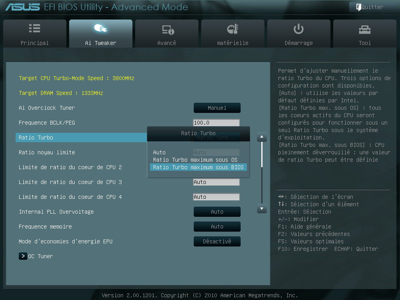Select the Ratio Turbo row
This screenshot has width=400, height=300.
click(x=81, y=137)
